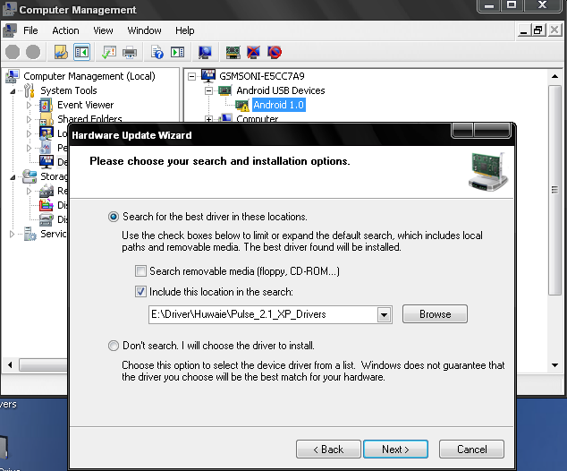Viewport: 567px width, 471px height.
Task: Click the Up one level toolbar icon
Action: click(60, 53)
